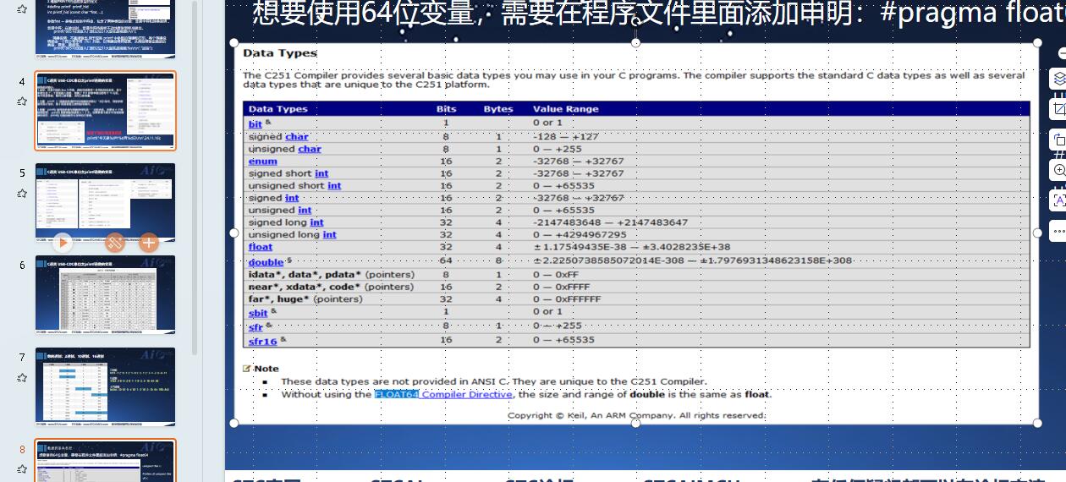The width and height of the screenshot is (1066, 482).
Task: Click the 'sfr' data type link
Action: [256, 327]
